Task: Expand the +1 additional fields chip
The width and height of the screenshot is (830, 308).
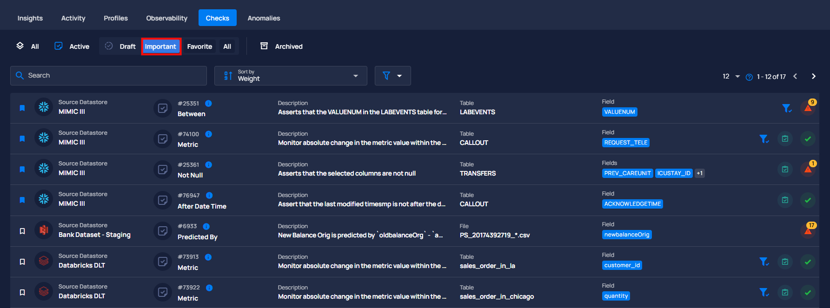Action: pyautogui.click(x=699, y=173)
